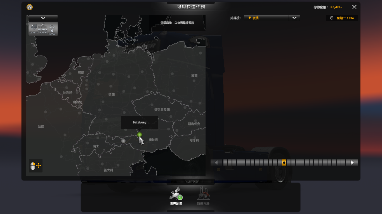This screenshot has width=382, height=214.
Task: Click the 可用快速任務 window title
Action: (x=191, y=7)
